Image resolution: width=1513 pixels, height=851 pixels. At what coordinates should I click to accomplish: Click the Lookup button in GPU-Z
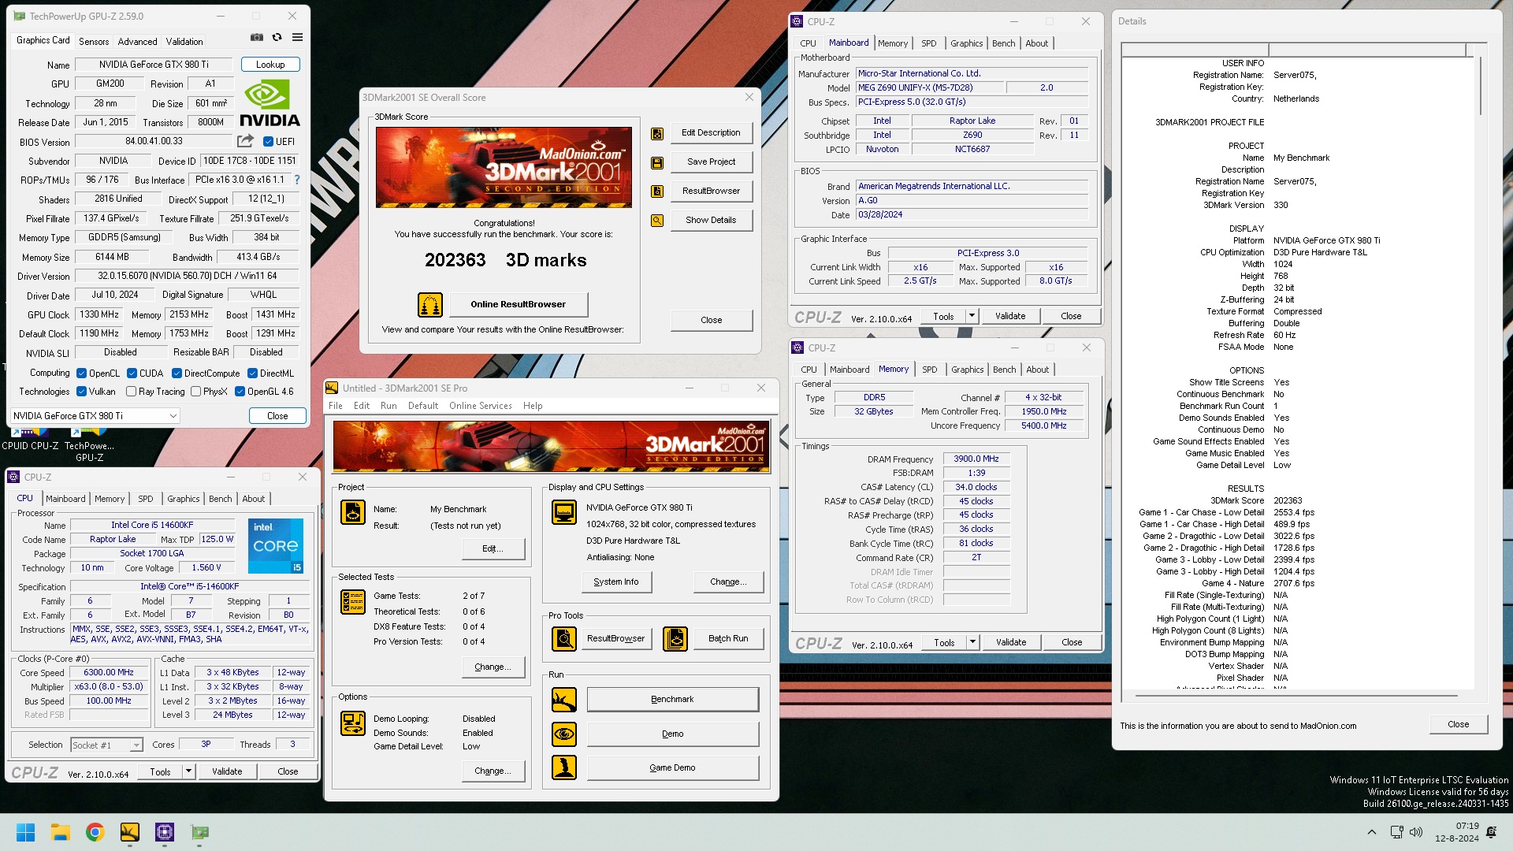(270, 65)
